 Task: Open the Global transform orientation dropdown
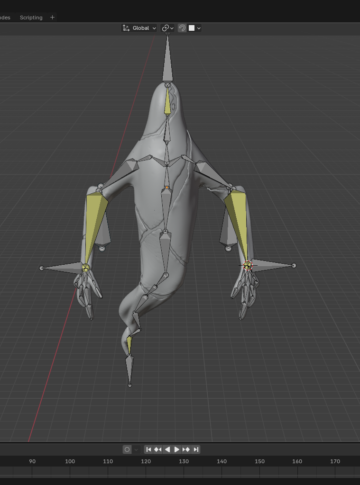coord(139,28)
